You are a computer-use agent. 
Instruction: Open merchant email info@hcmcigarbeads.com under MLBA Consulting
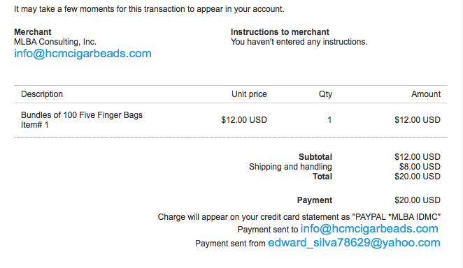tap(83, 54)
